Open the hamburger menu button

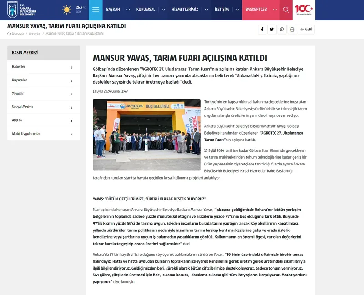point(95,10)
